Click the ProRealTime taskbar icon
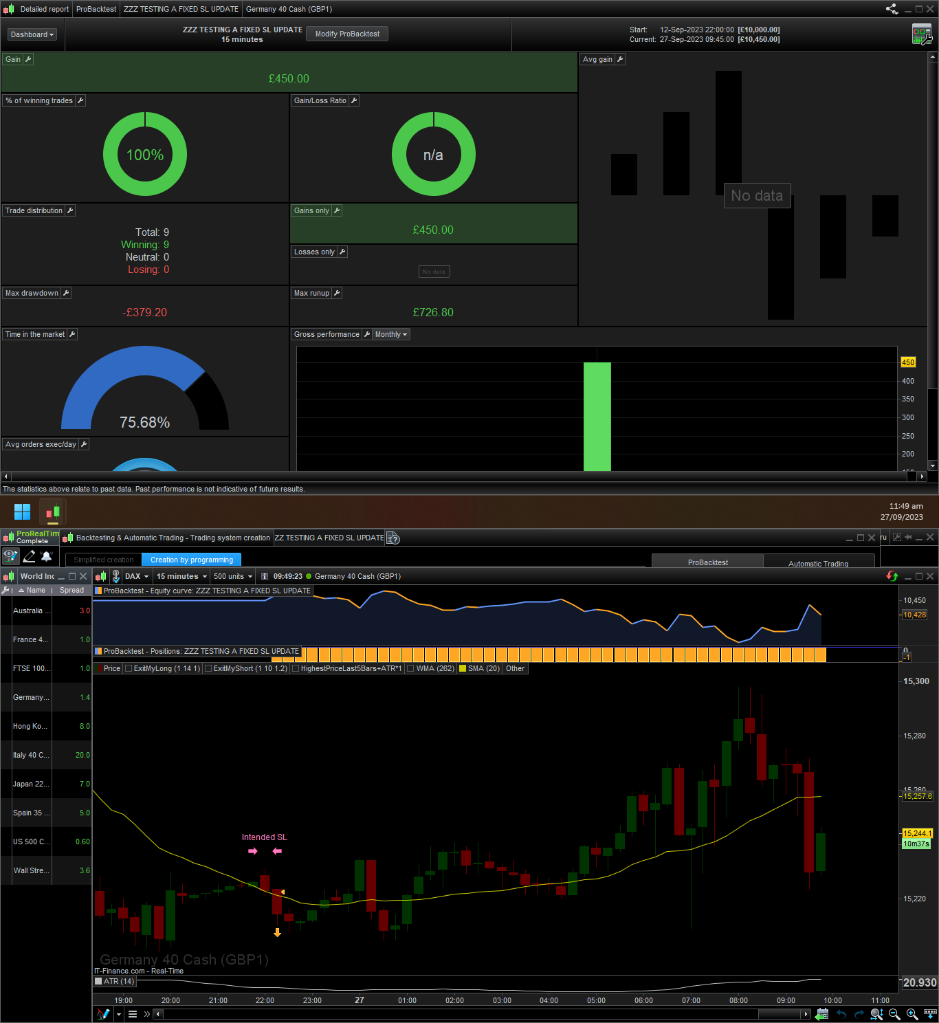 53,512
